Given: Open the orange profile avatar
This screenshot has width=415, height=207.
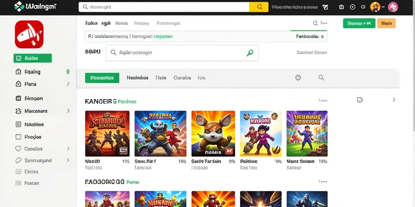Looking at the screenshot, I should 375,7.
